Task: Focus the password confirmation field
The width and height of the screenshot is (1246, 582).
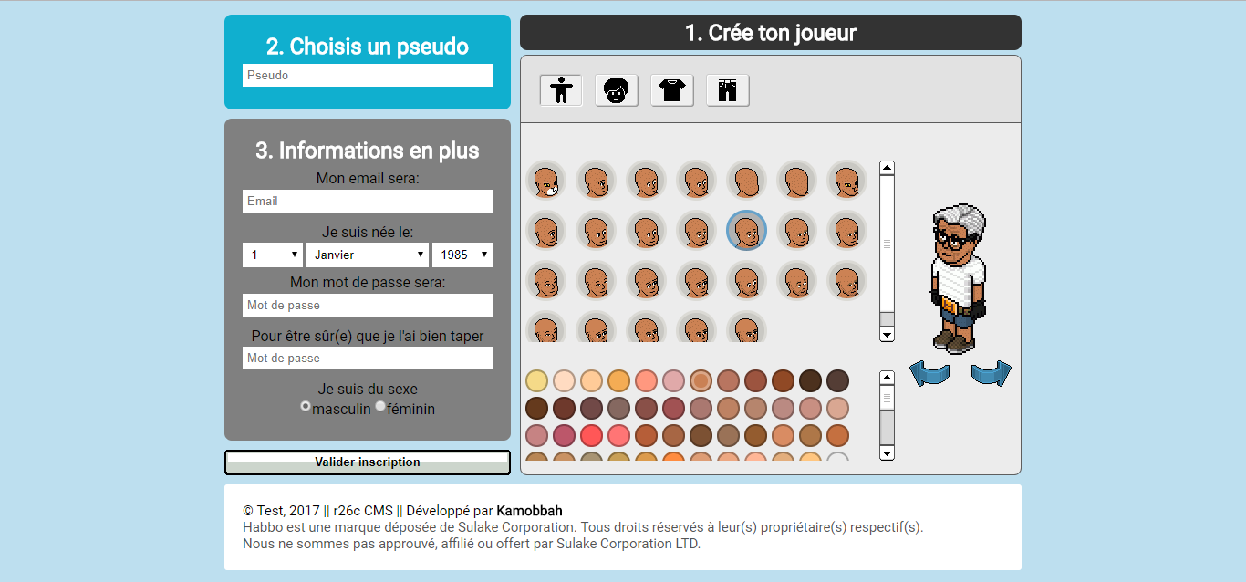Action: (x=368, y=358)
